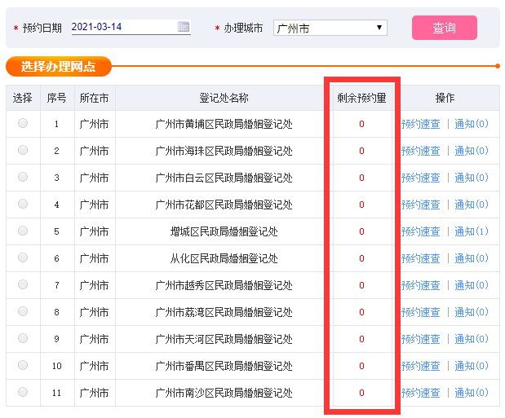Open 预约速查 for 从化区 row
Image resolution: width=505 pixels, height=418 pixels.
421,258
